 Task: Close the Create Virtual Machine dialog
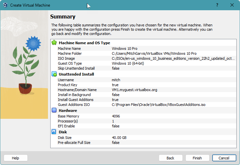232,5
